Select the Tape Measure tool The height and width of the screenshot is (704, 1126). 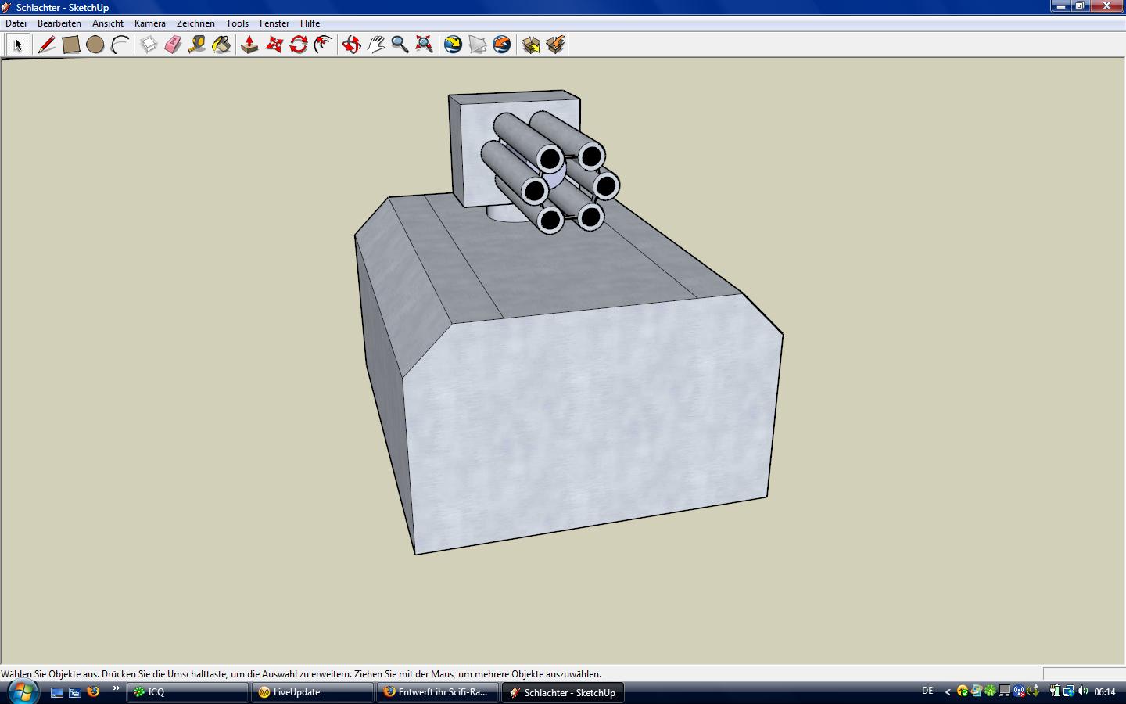[x=197, y=45]
